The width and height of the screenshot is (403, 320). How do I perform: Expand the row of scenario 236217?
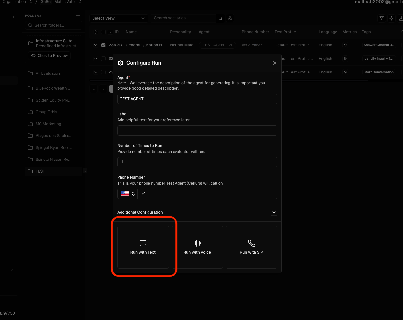pos(96,45)
